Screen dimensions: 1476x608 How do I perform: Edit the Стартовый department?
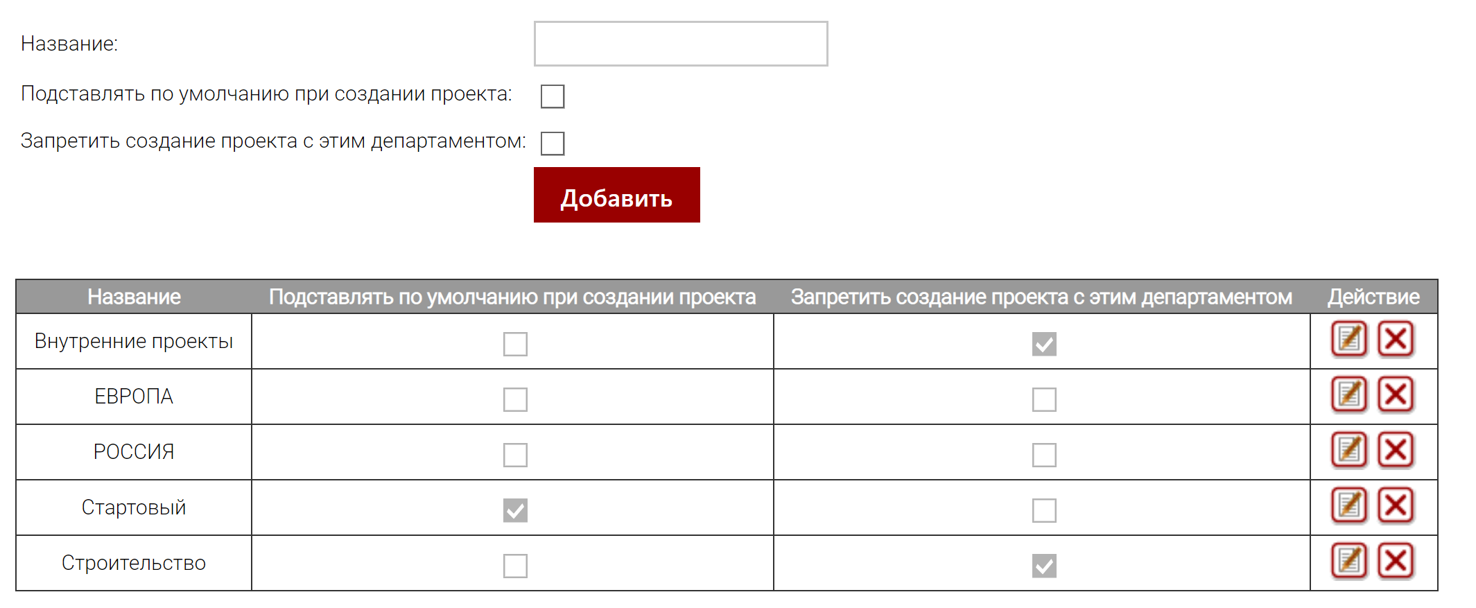pyautogui.click(x=1348, y=505)
